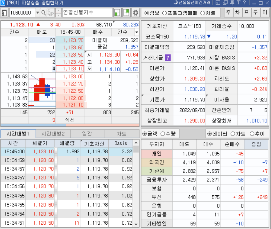Click the red up triangle beside 1,123.10

tap(38, 25)
